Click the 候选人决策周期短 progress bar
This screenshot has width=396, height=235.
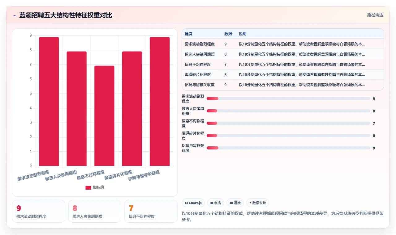pos(288,111)
